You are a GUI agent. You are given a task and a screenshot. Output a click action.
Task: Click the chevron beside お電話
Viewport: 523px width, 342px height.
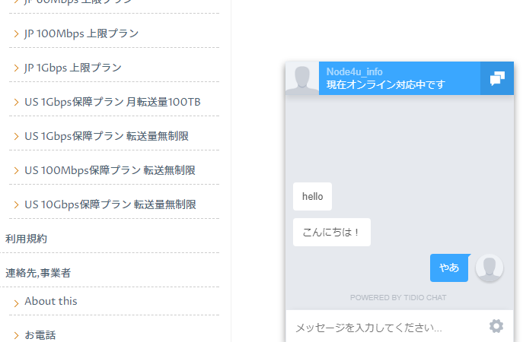pos(16,335)
